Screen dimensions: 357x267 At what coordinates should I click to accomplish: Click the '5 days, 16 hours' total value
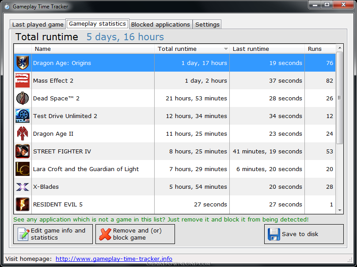pos(125,37)
